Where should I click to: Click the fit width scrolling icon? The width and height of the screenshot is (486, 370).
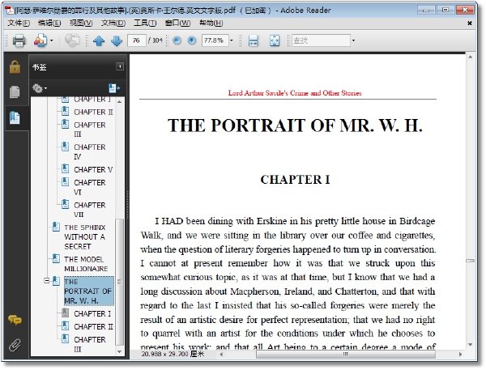coord(254,40)
